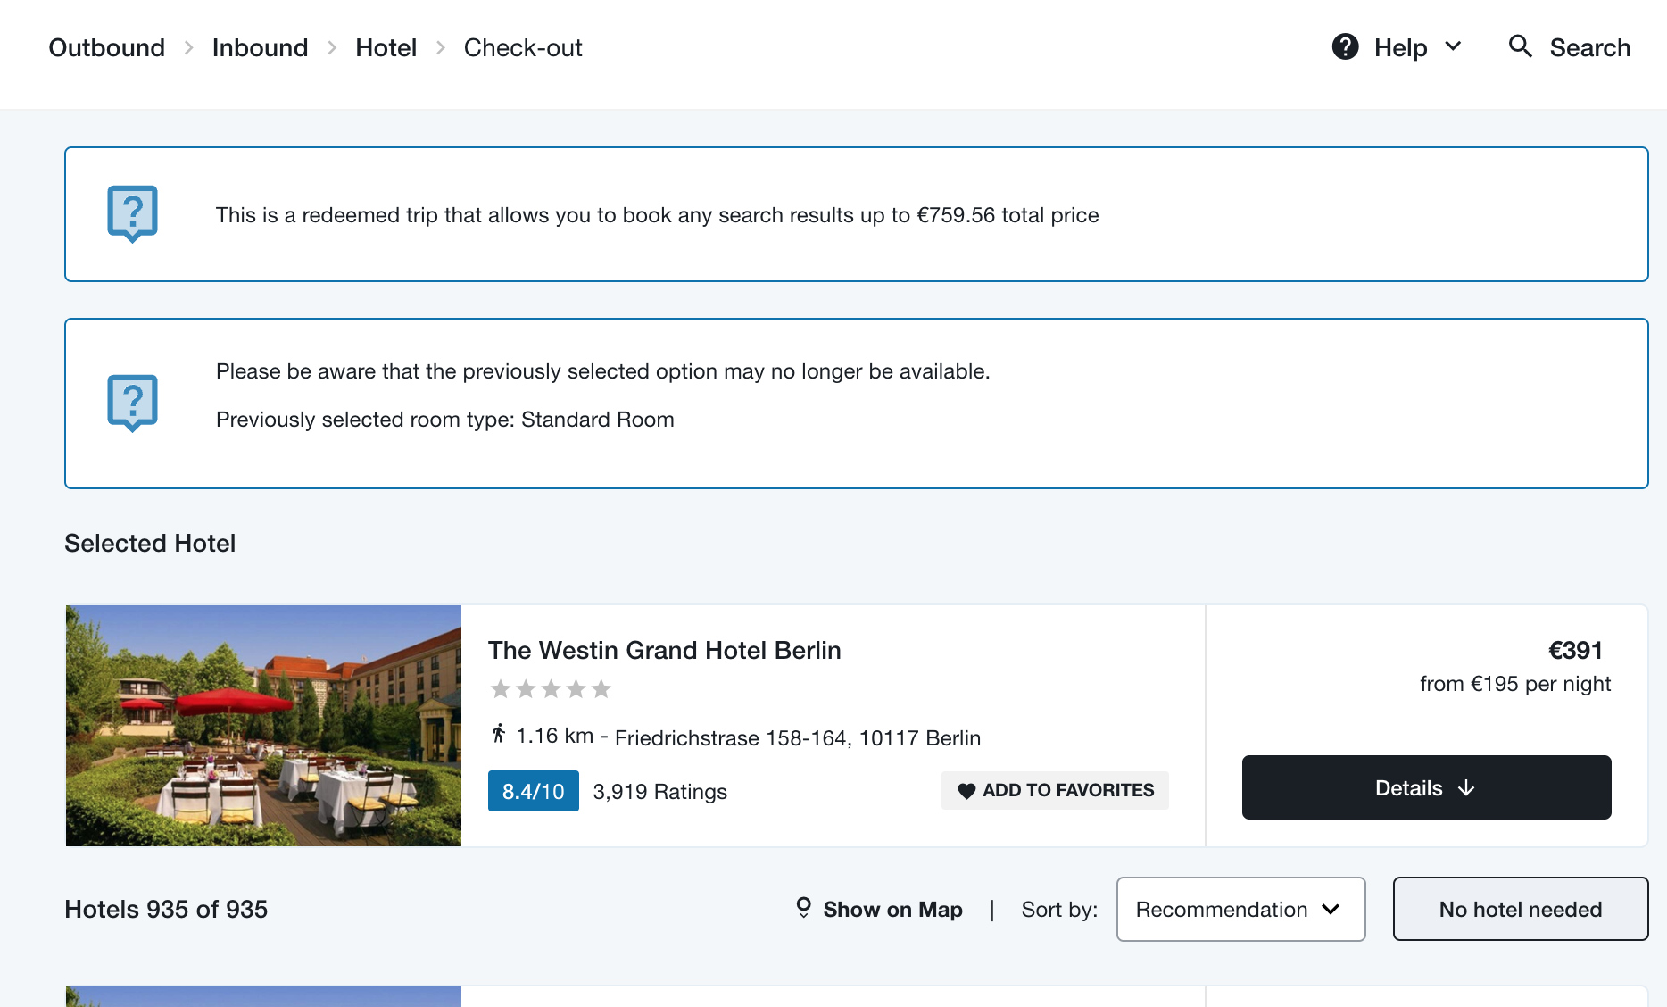
Task: Click the Friedrichstrase 158-164 address
Action: click(x=798, y=737)
